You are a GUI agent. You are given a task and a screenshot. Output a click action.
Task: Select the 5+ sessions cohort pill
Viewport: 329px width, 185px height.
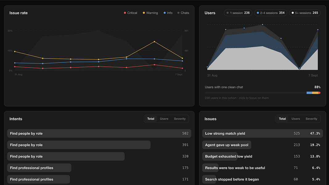click(x=305, y=13)
